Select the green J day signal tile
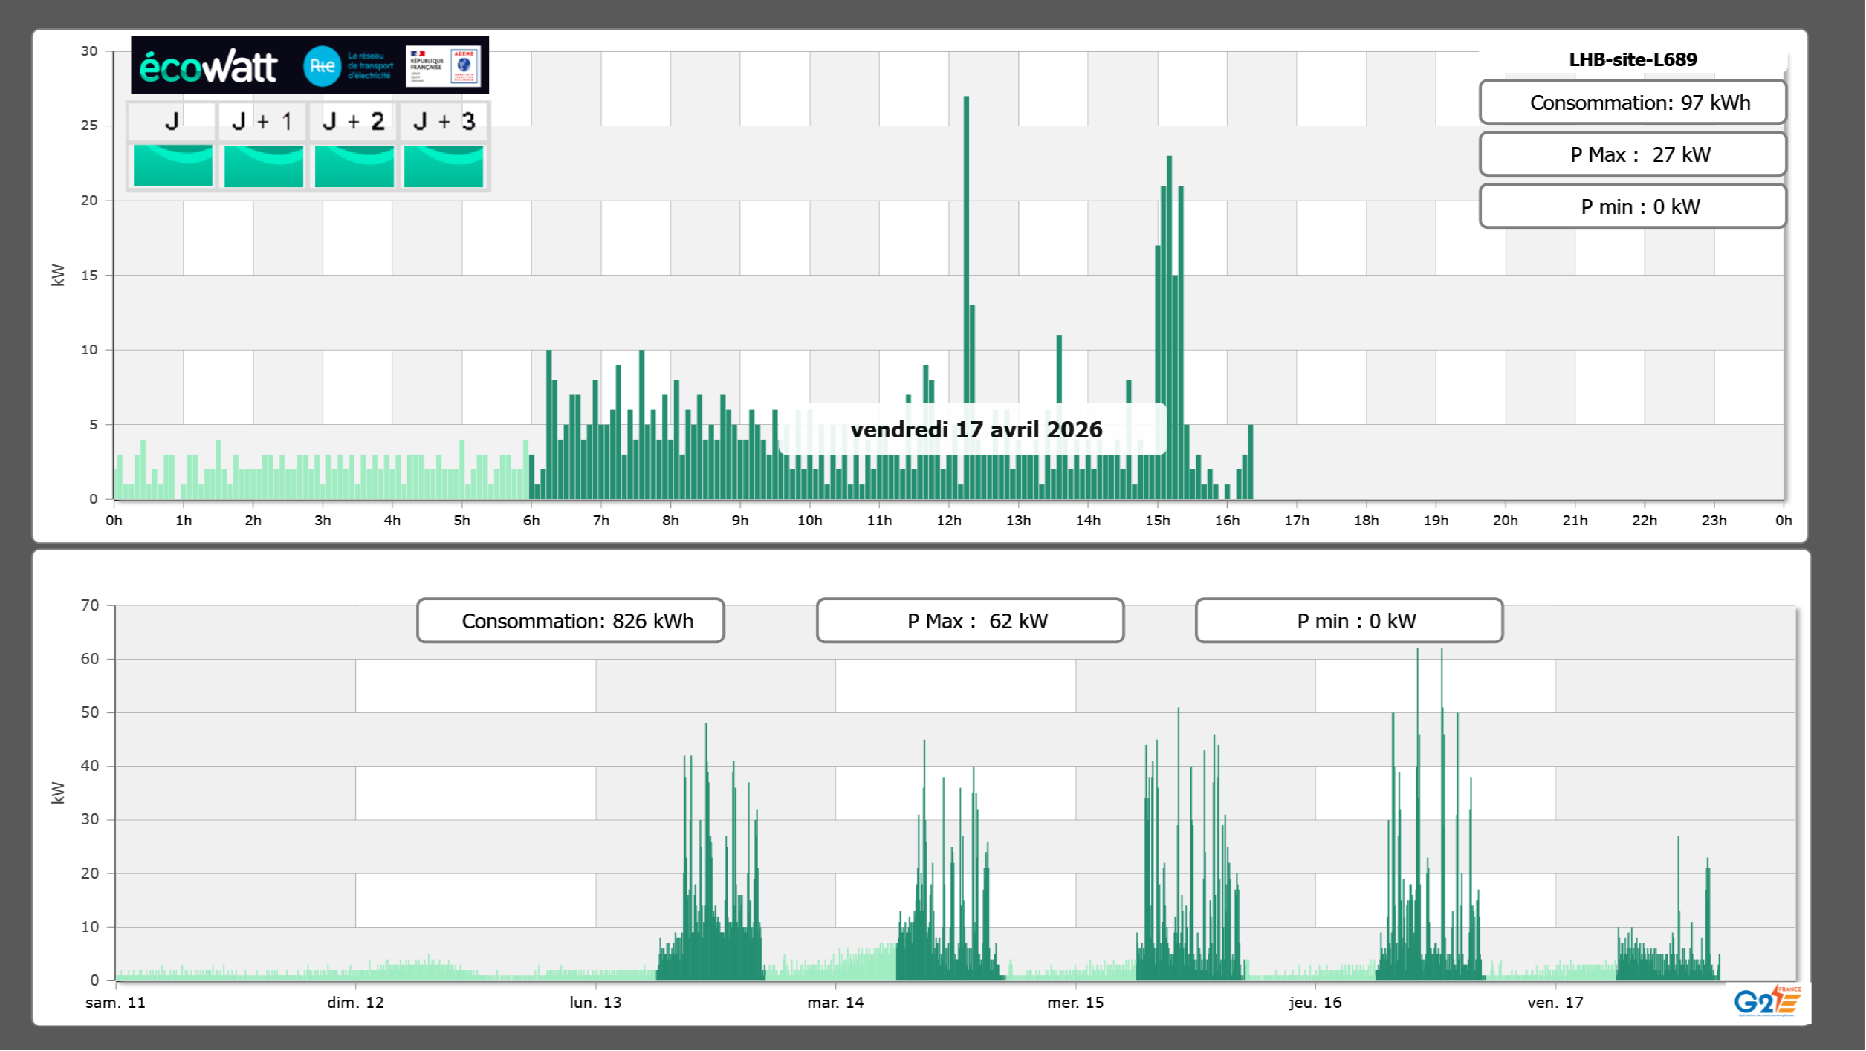The width and height of the screenshot is (1866, 1051). [173, 166]
